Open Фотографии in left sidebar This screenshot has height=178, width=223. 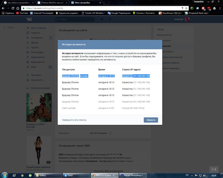(35, 52)
